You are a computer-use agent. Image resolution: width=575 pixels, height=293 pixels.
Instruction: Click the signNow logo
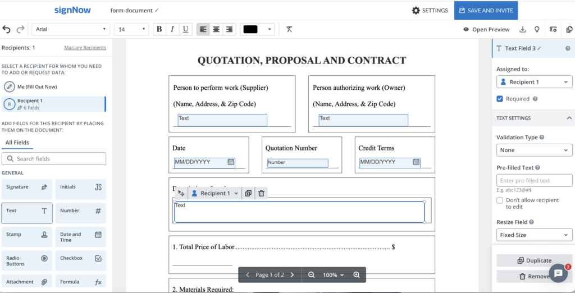(72, 10)
